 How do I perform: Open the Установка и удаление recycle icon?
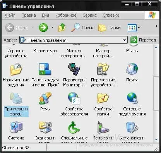click(132, 127)
